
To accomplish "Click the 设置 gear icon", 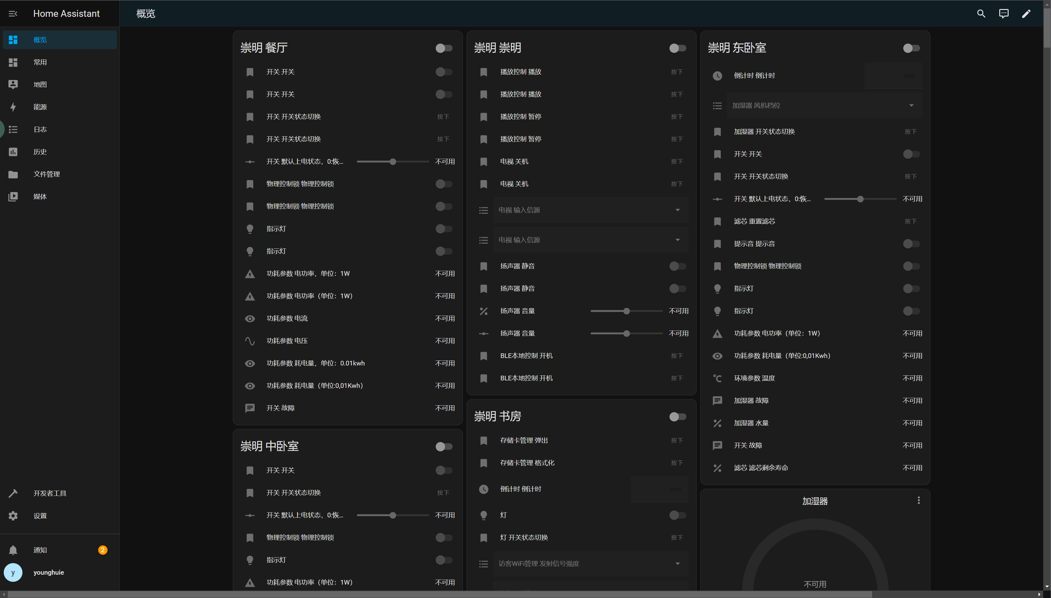I will (13, 516).
